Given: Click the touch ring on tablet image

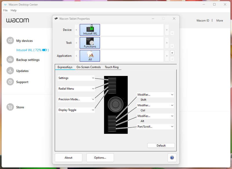Looking at the screenshot, I should pyautogui.click(x=115, y=104).
